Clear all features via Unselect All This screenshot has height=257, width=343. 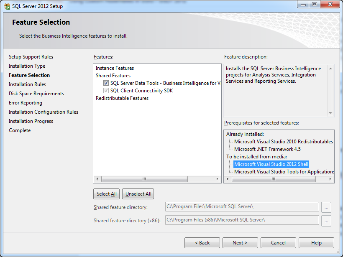pyautogui.click(x=138, y=193)
